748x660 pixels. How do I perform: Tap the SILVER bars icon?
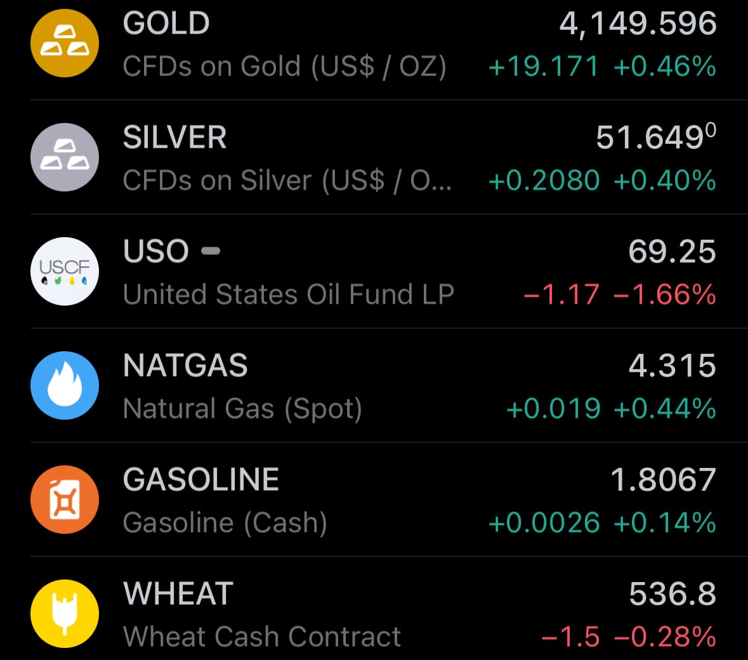65,157
